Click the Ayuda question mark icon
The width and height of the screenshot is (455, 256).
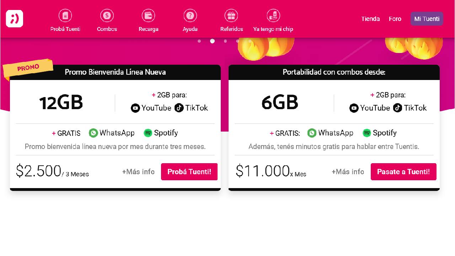(x=190, y=16)
